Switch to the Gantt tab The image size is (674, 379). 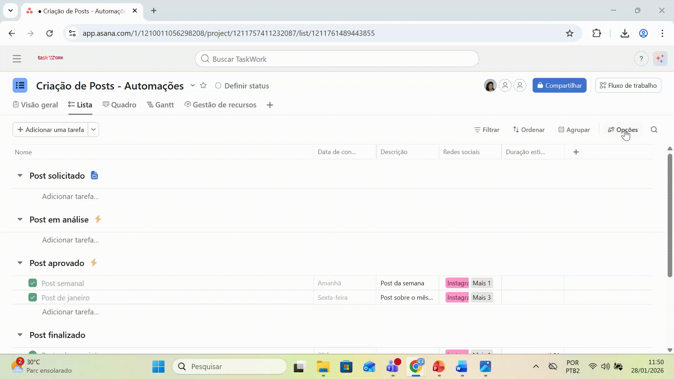[160, 105]
